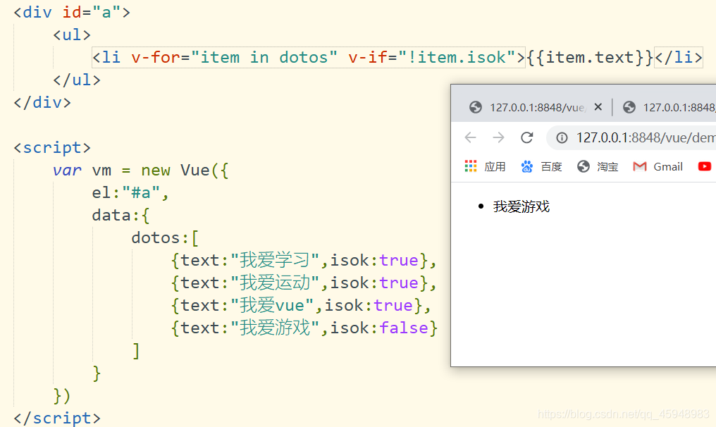Image resolution: width=716 pixels, height=427 pixels.
Task: Click the 我爱游戏 list item in page
Action: click(x=521, y=206)
